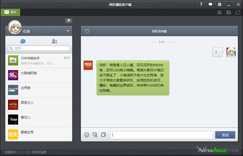Toggle the light bulb button

69,21
